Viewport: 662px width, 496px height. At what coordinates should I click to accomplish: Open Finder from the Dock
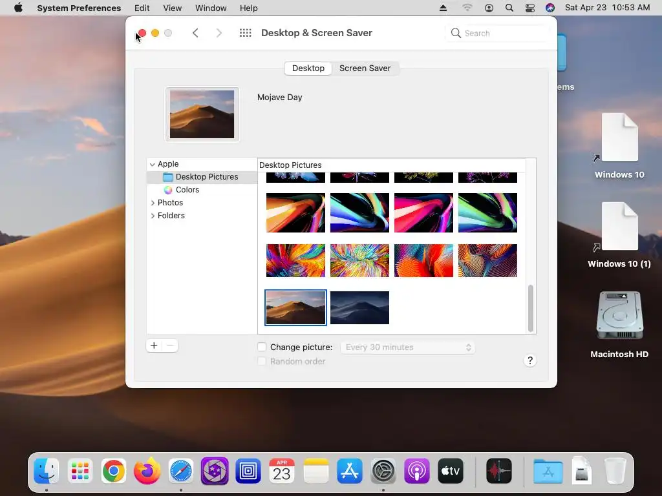[x=46, y=471]
